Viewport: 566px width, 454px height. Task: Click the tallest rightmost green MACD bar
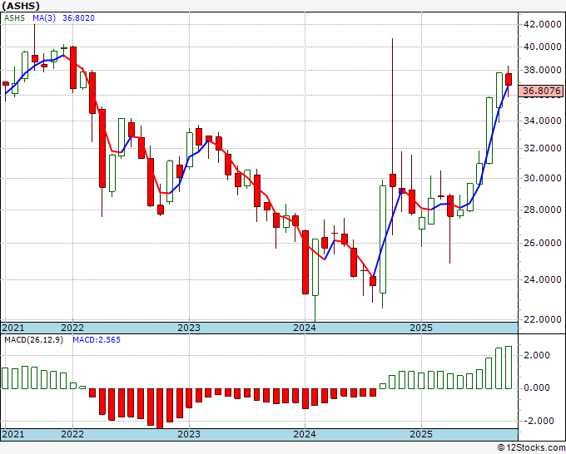pyautogui.click(x=509, y=368)
